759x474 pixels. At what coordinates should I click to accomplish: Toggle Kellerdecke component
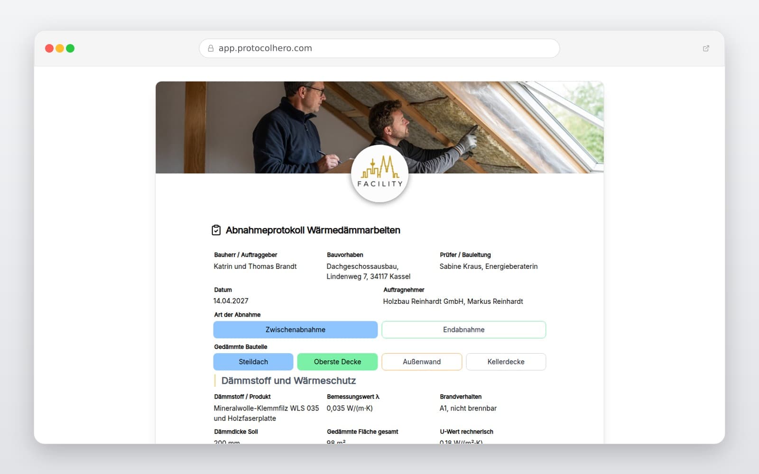(506, 362)
